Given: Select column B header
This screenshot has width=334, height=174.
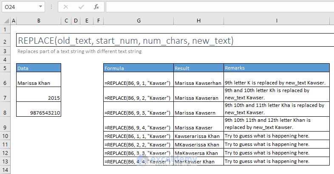Looking at the screenshot, I should click(x=39, y=20).
